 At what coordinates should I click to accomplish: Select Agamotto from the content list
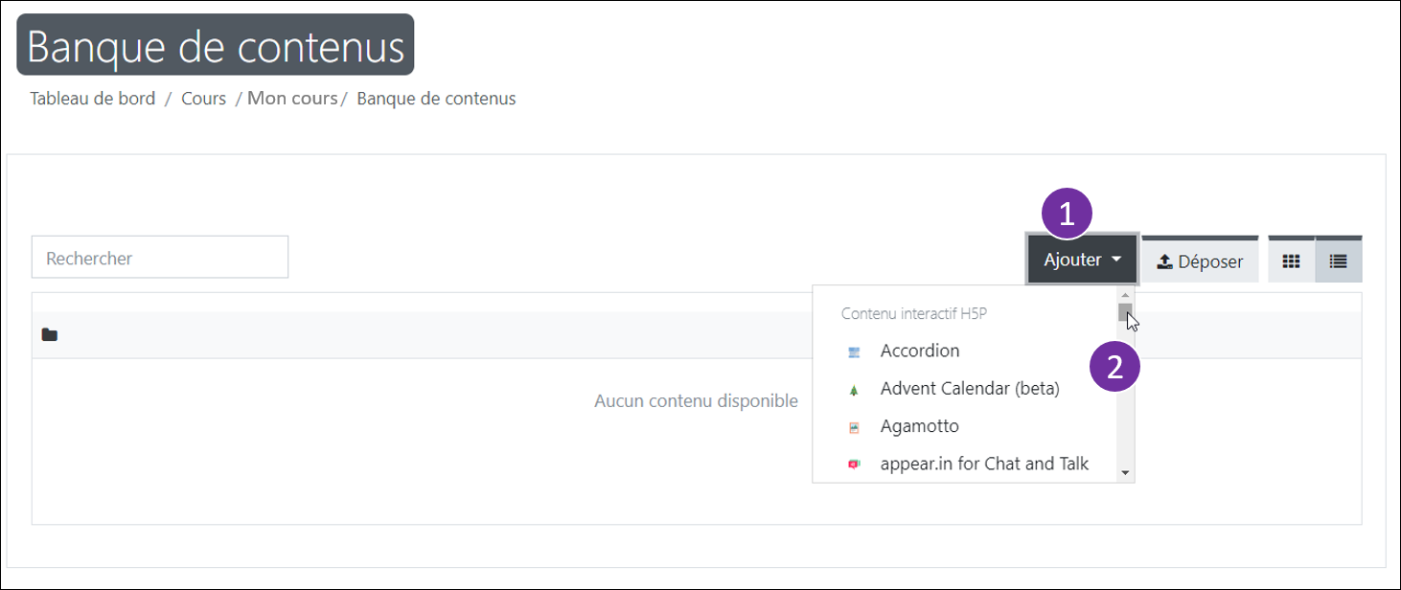coord(919,426)
